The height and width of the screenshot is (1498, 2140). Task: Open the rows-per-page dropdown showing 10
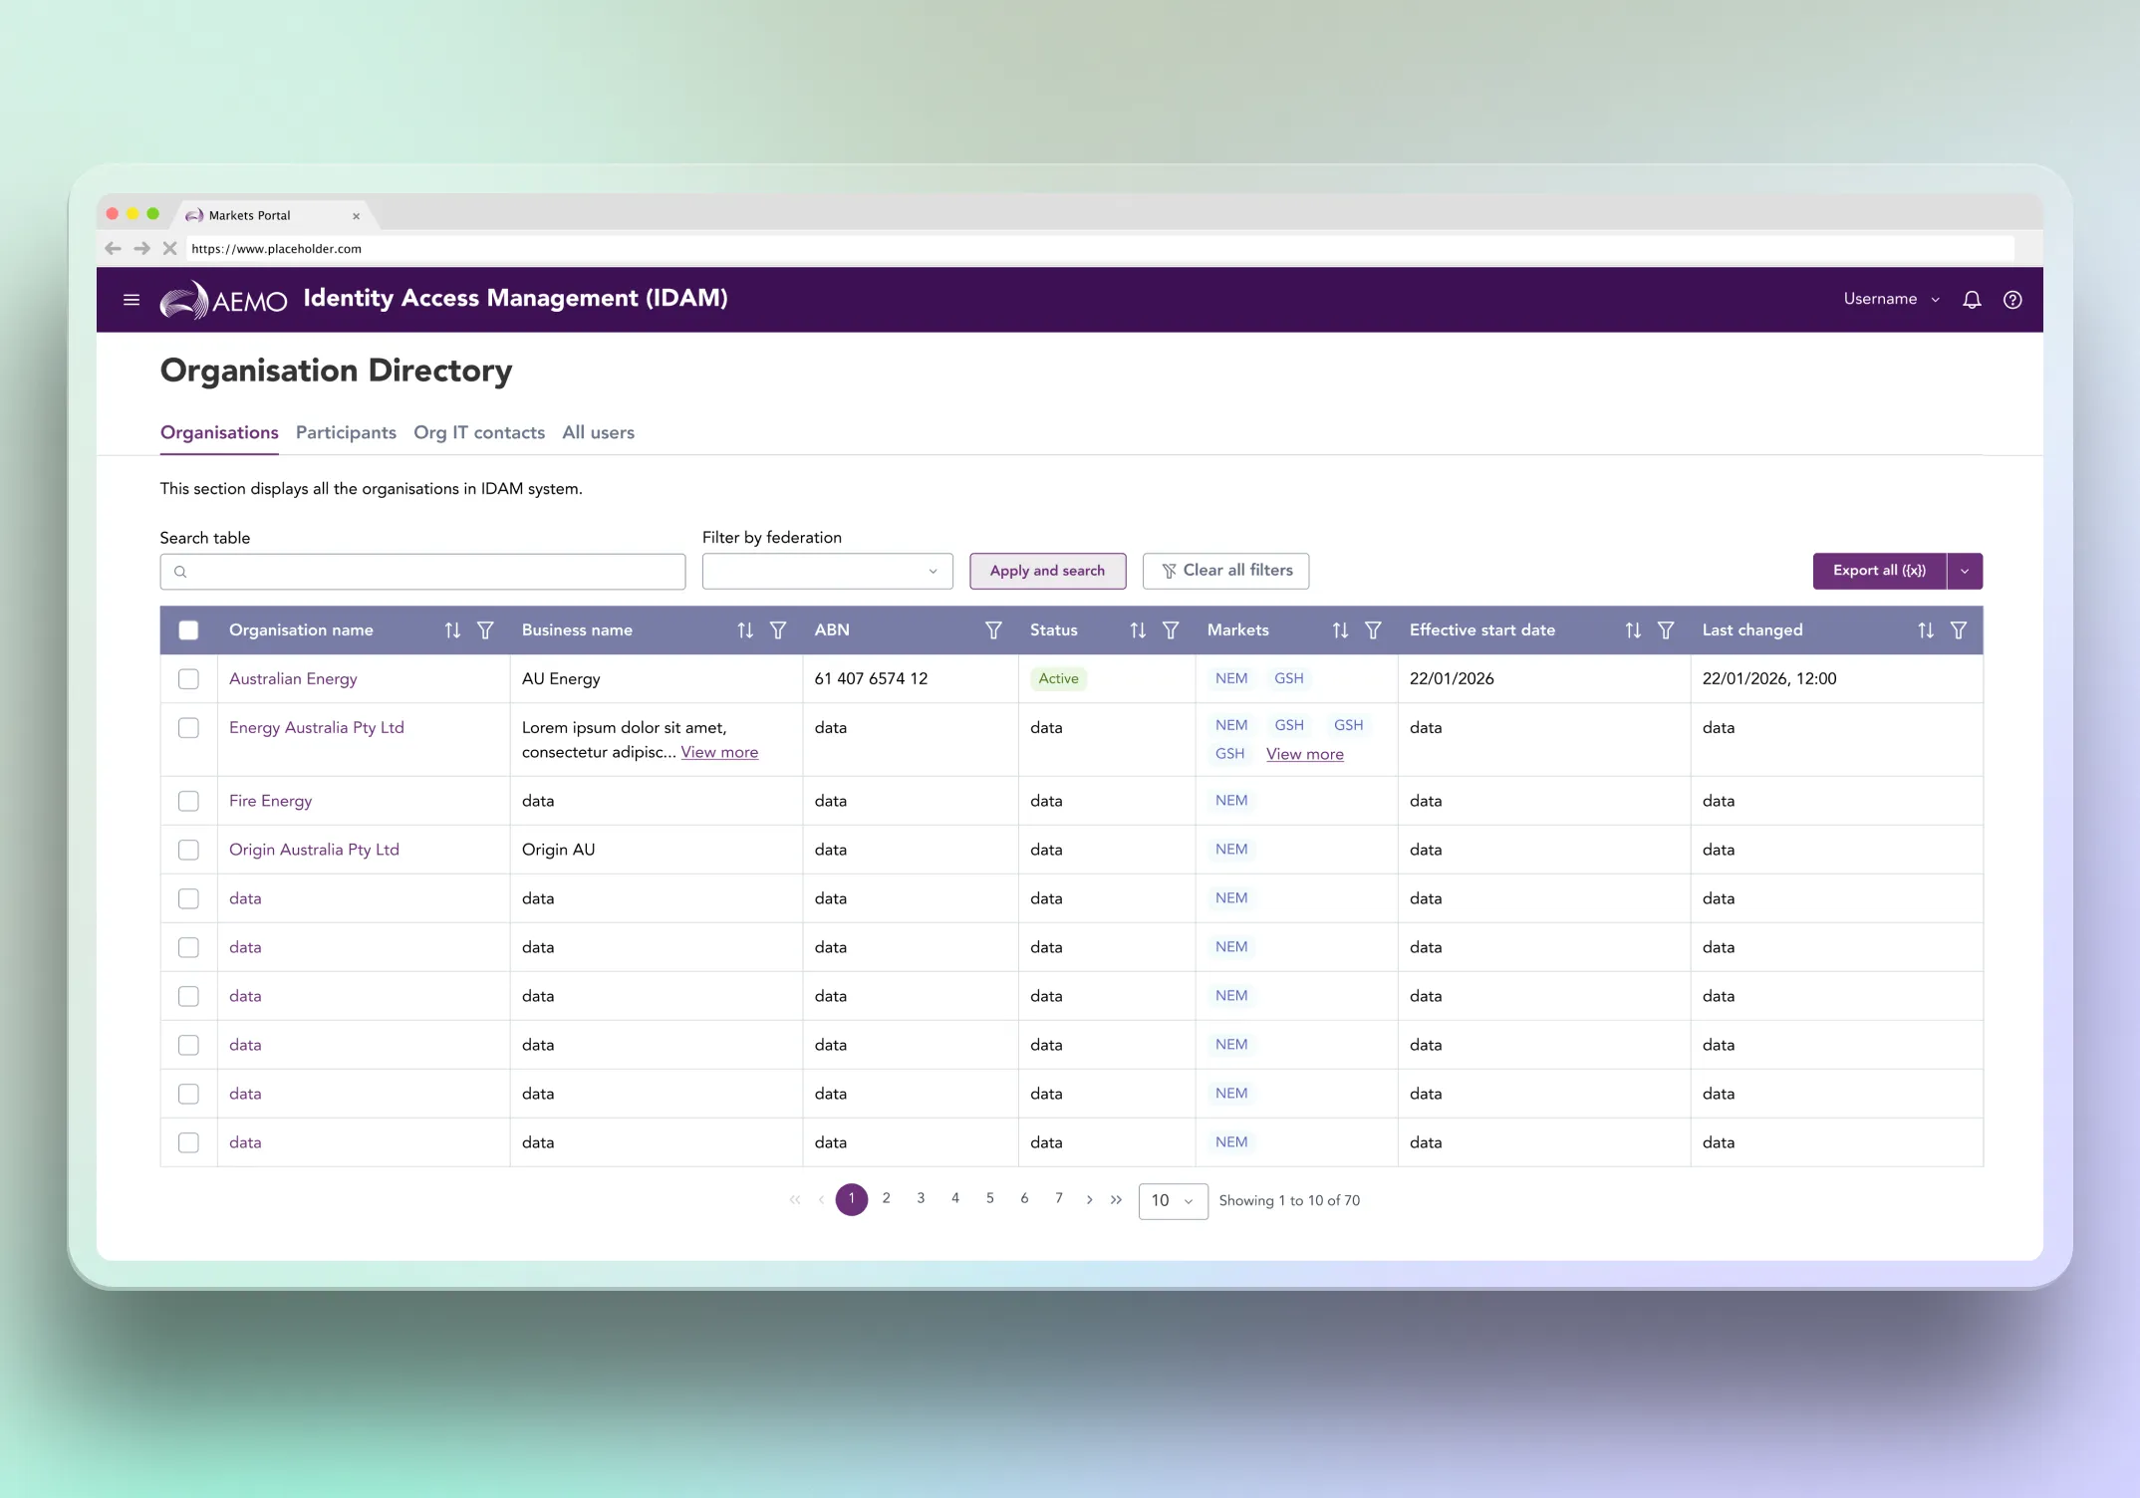coord(1172,1200)
